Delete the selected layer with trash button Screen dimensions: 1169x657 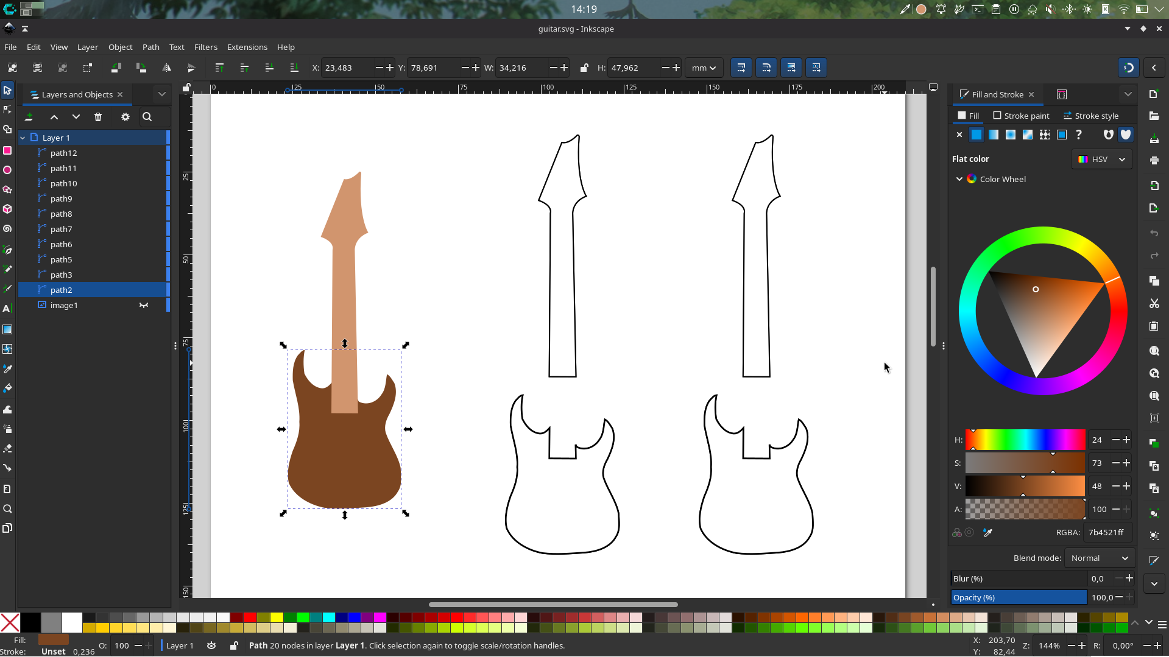98,117
